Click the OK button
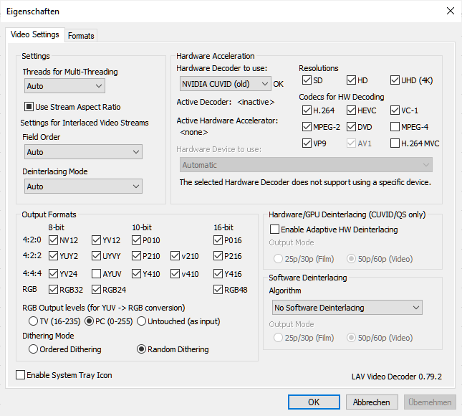The width and height of the screenshot is (462, 416). point(314,402)
